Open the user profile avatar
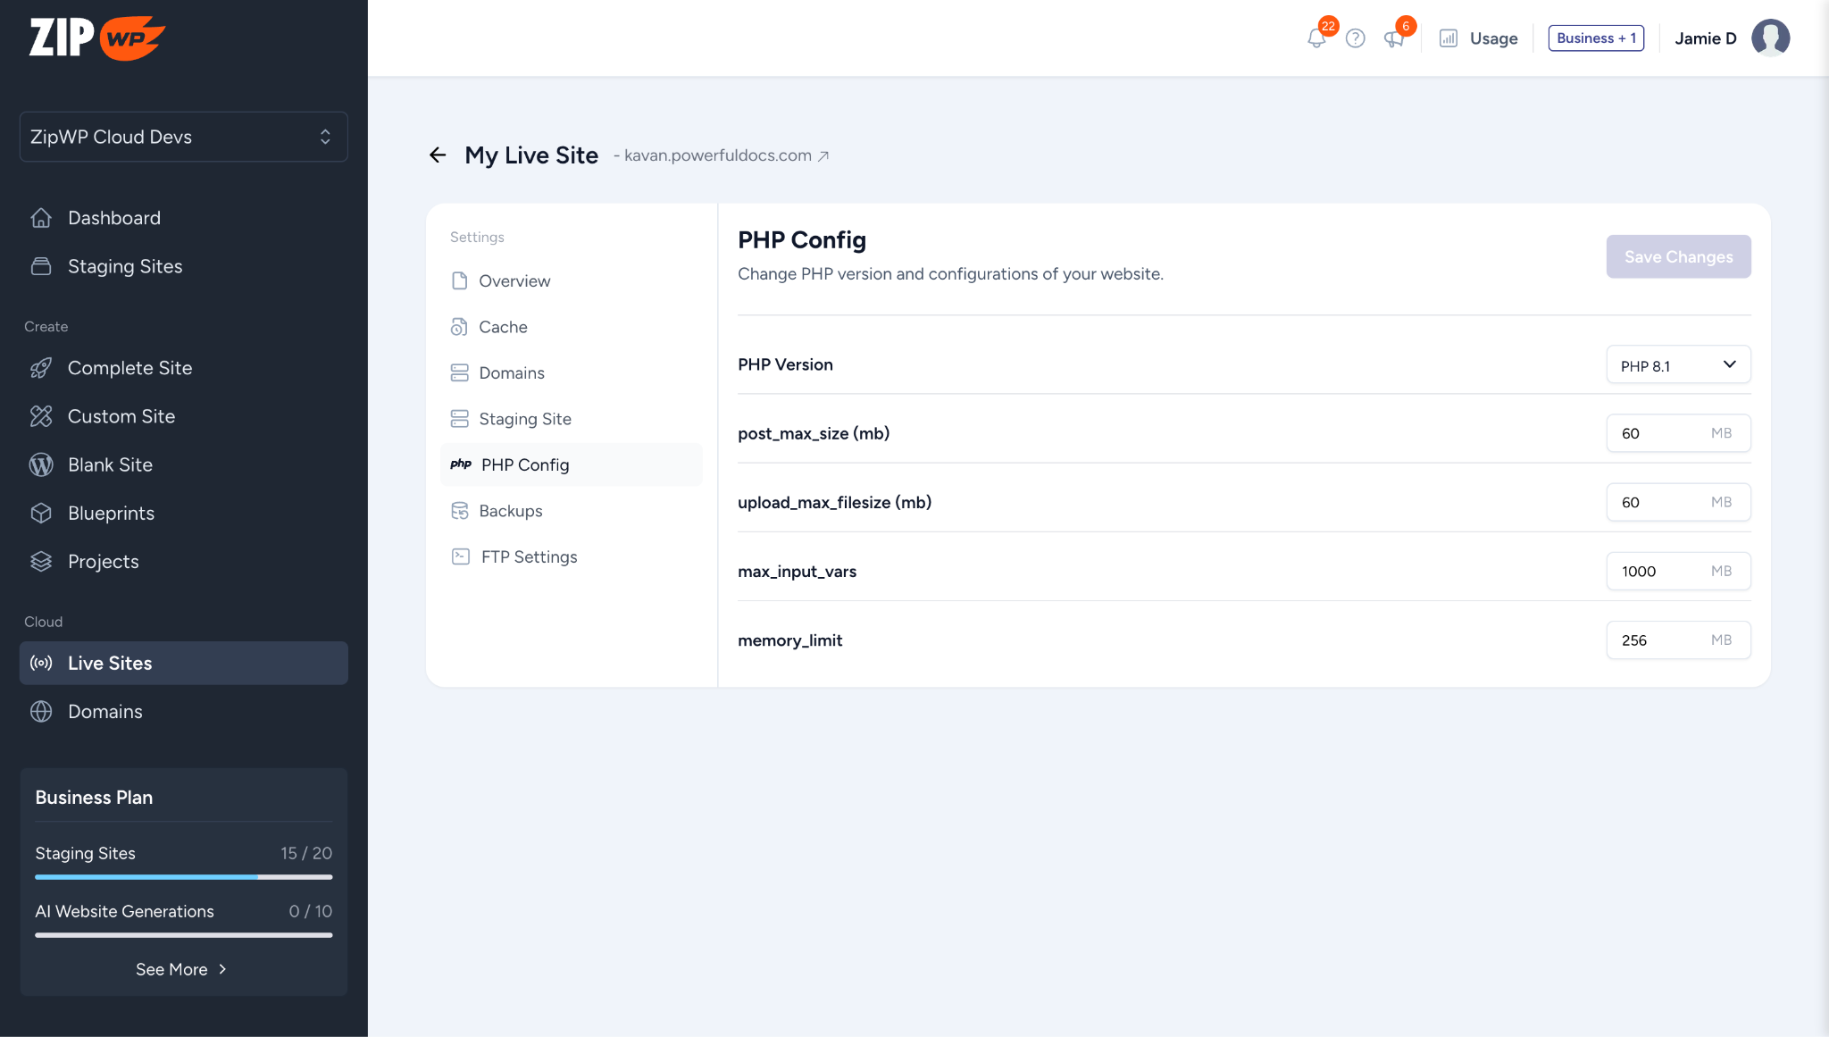 (1770, 38)
